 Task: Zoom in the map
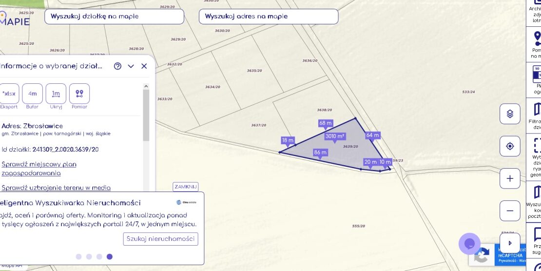[510, 178]
